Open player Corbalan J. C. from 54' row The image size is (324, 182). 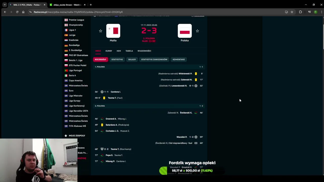pyautogui.click(x=112, y=131)
